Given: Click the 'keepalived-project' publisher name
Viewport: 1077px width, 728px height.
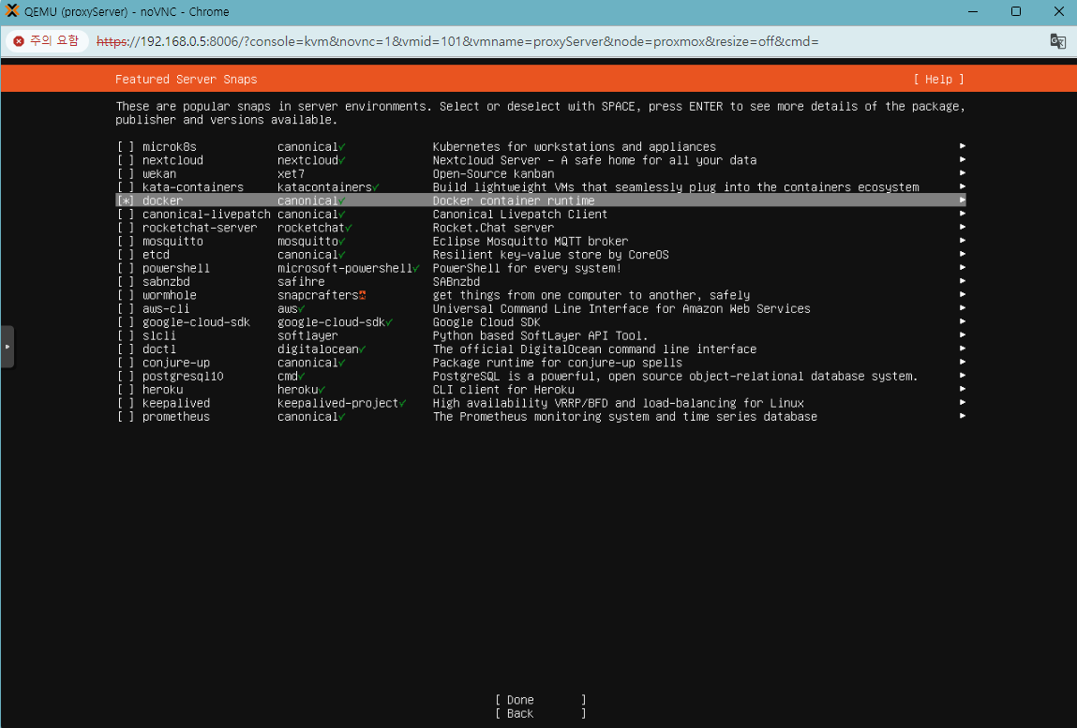Looking at the screenshot, I should [x=338, y=403].
